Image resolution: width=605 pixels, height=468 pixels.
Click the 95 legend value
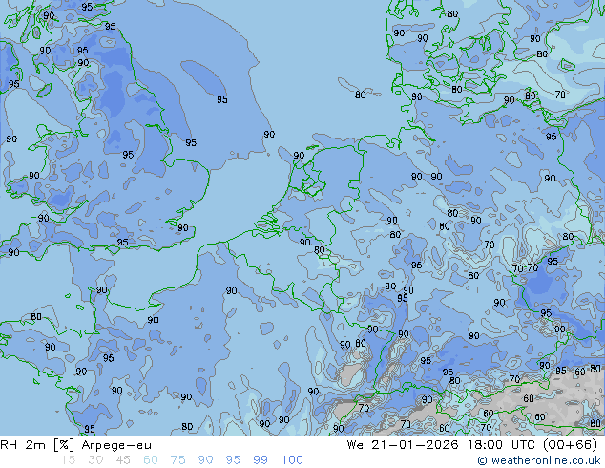(x=233, y=460)
